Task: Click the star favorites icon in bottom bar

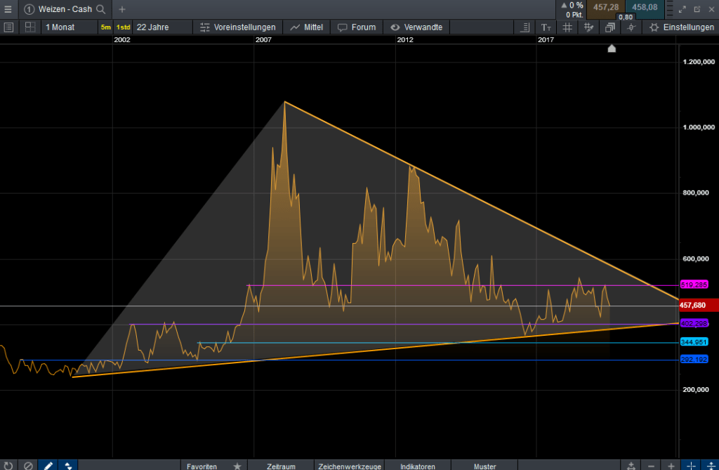Action: click(237, 466)
